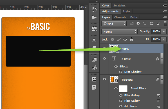Screen dimensions: 168x109
Task: Click the white Smart Filters mask thumbnail
Action: [x=123, y=89]
